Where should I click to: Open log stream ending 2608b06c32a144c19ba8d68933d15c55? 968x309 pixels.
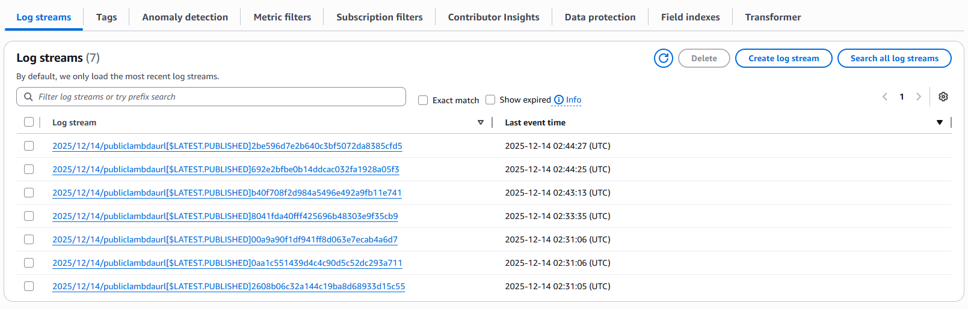[229, 286]
